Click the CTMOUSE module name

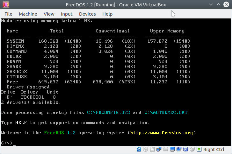tap(17, 77)
